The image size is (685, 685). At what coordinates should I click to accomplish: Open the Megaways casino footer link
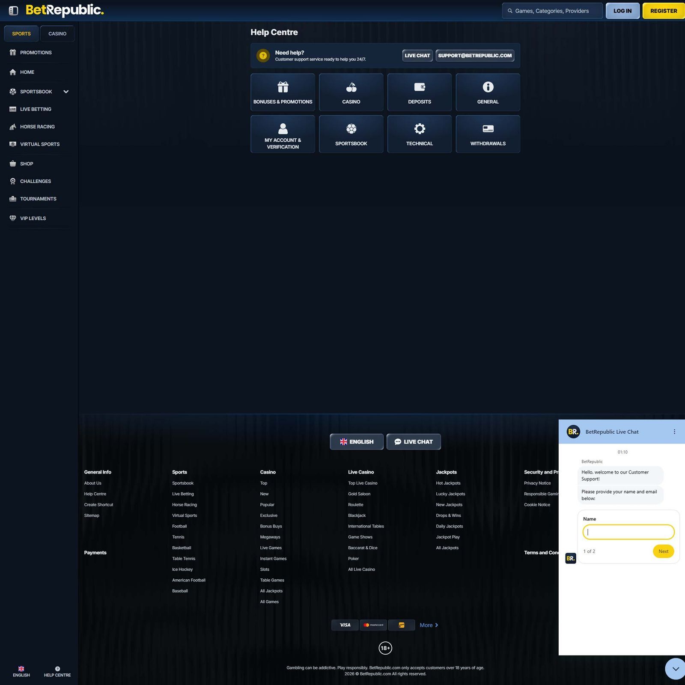pos(270,537)
